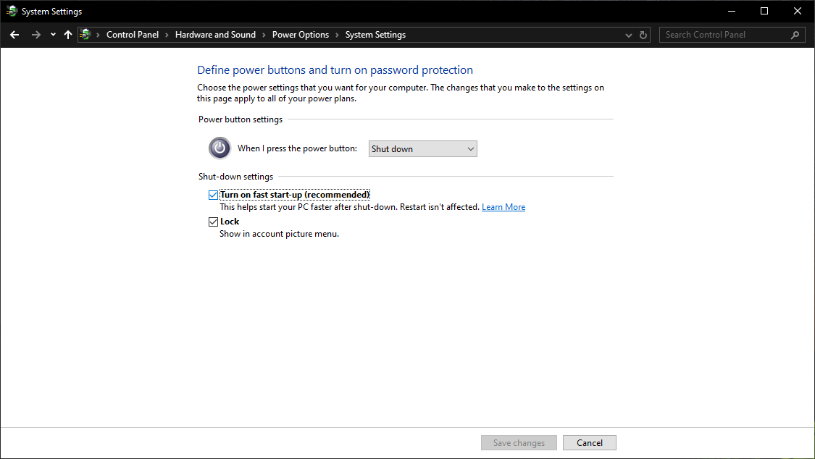Open the power button action dropdown
The width and height of the screenshot is (815, 459).
[422, 148]
